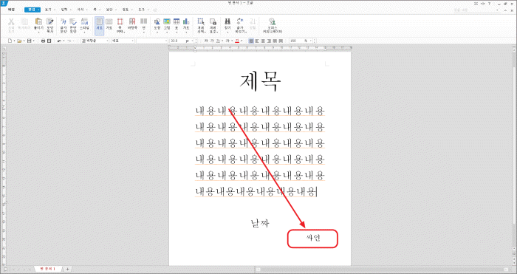Viewport: 517px width, 274px height.
Task: Click the Select Objects (개체 선택) icon
Action: [201, 21]
